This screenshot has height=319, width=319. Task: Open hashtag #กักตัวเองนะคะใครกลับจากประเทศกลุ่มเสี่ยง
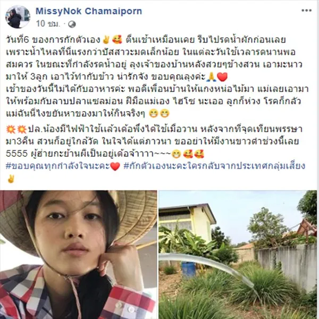(x=214, y=166)
